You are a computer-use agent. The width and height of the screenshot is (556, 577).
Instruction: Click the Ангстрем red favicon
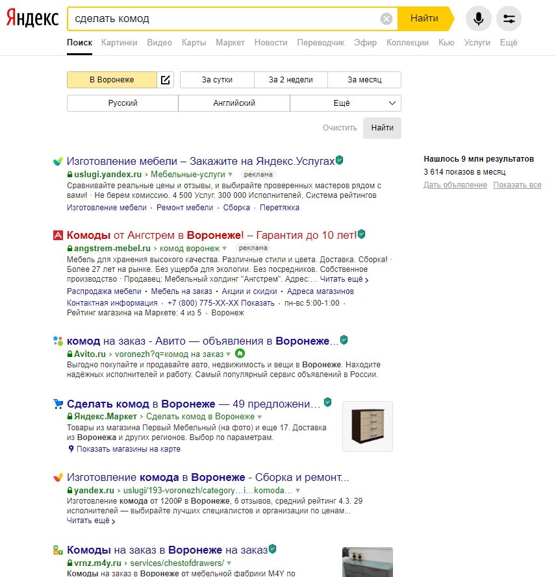[58, 235]
